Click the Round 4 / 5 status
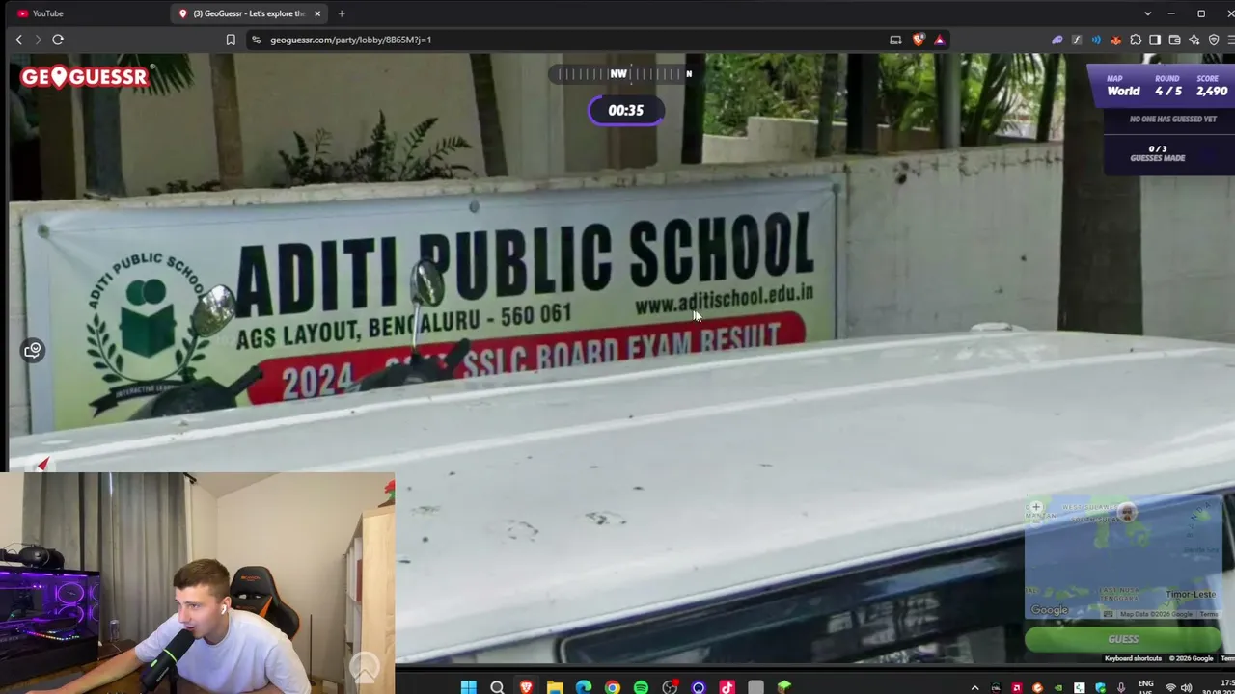This screenshot has height=694, width=1235. click(1167, 87)
